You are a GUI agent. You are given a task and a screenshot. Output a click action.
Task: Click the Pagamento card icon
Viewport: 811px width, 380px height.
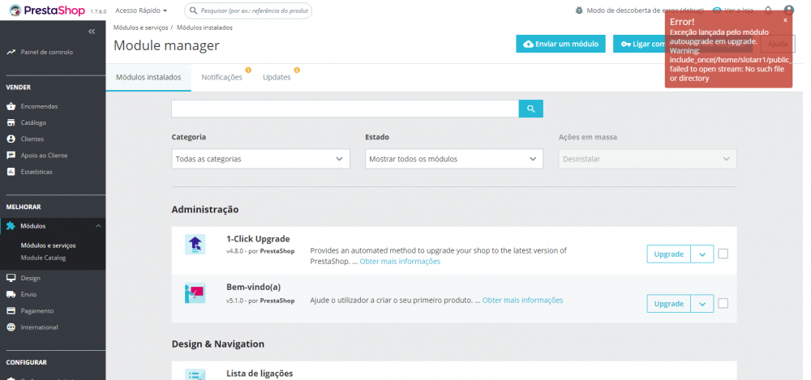[x=11, y=310]
